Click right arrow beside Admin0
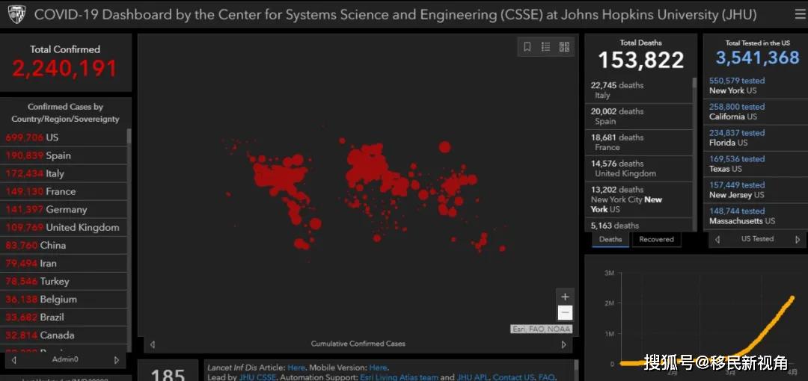The image size is (808, 381). [x=117, y=360]
